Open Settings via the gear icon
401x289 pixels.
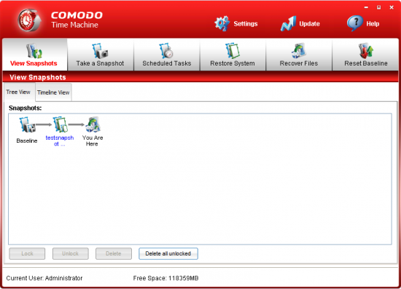point(222,23)
